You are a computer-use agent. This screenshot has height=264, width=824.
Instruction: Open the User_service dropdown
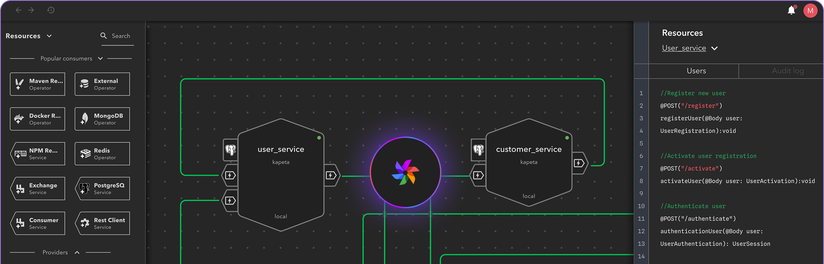coord(690,48)
